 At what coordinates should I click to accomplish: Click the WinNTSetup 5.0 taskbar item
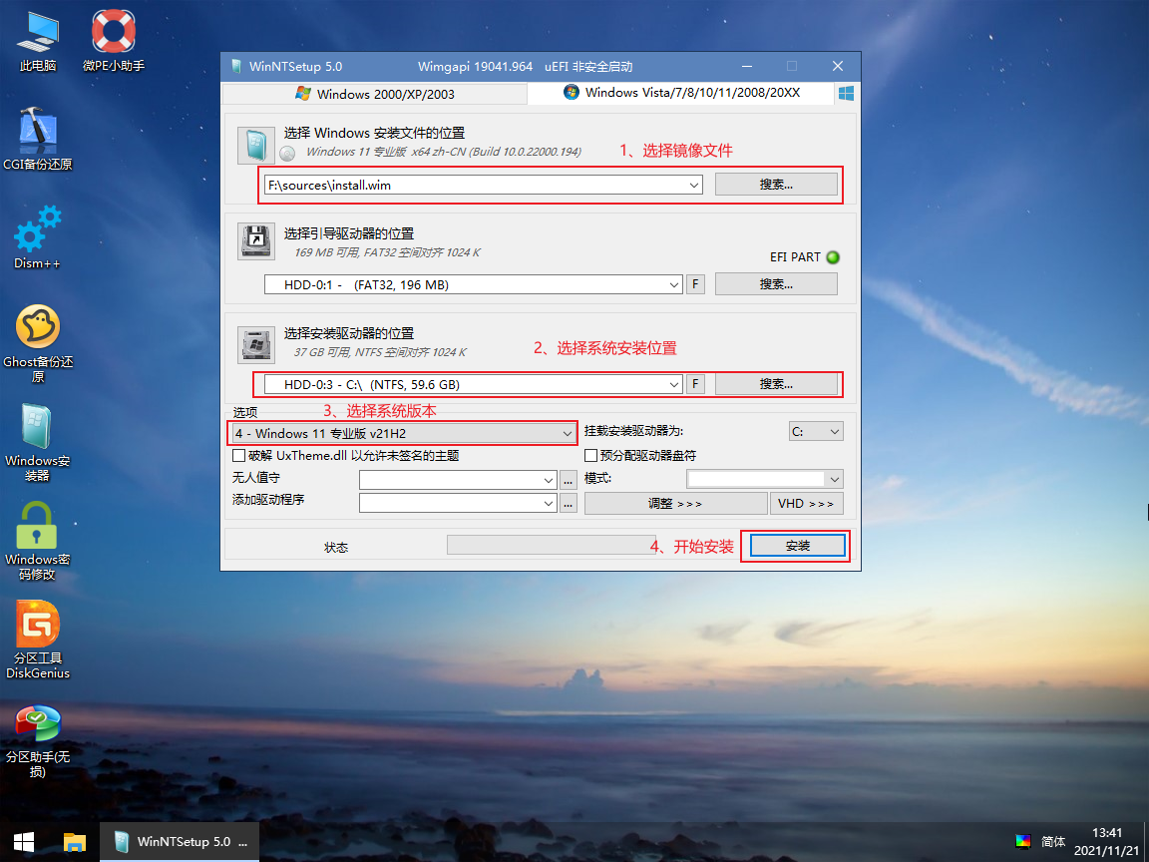180,842
